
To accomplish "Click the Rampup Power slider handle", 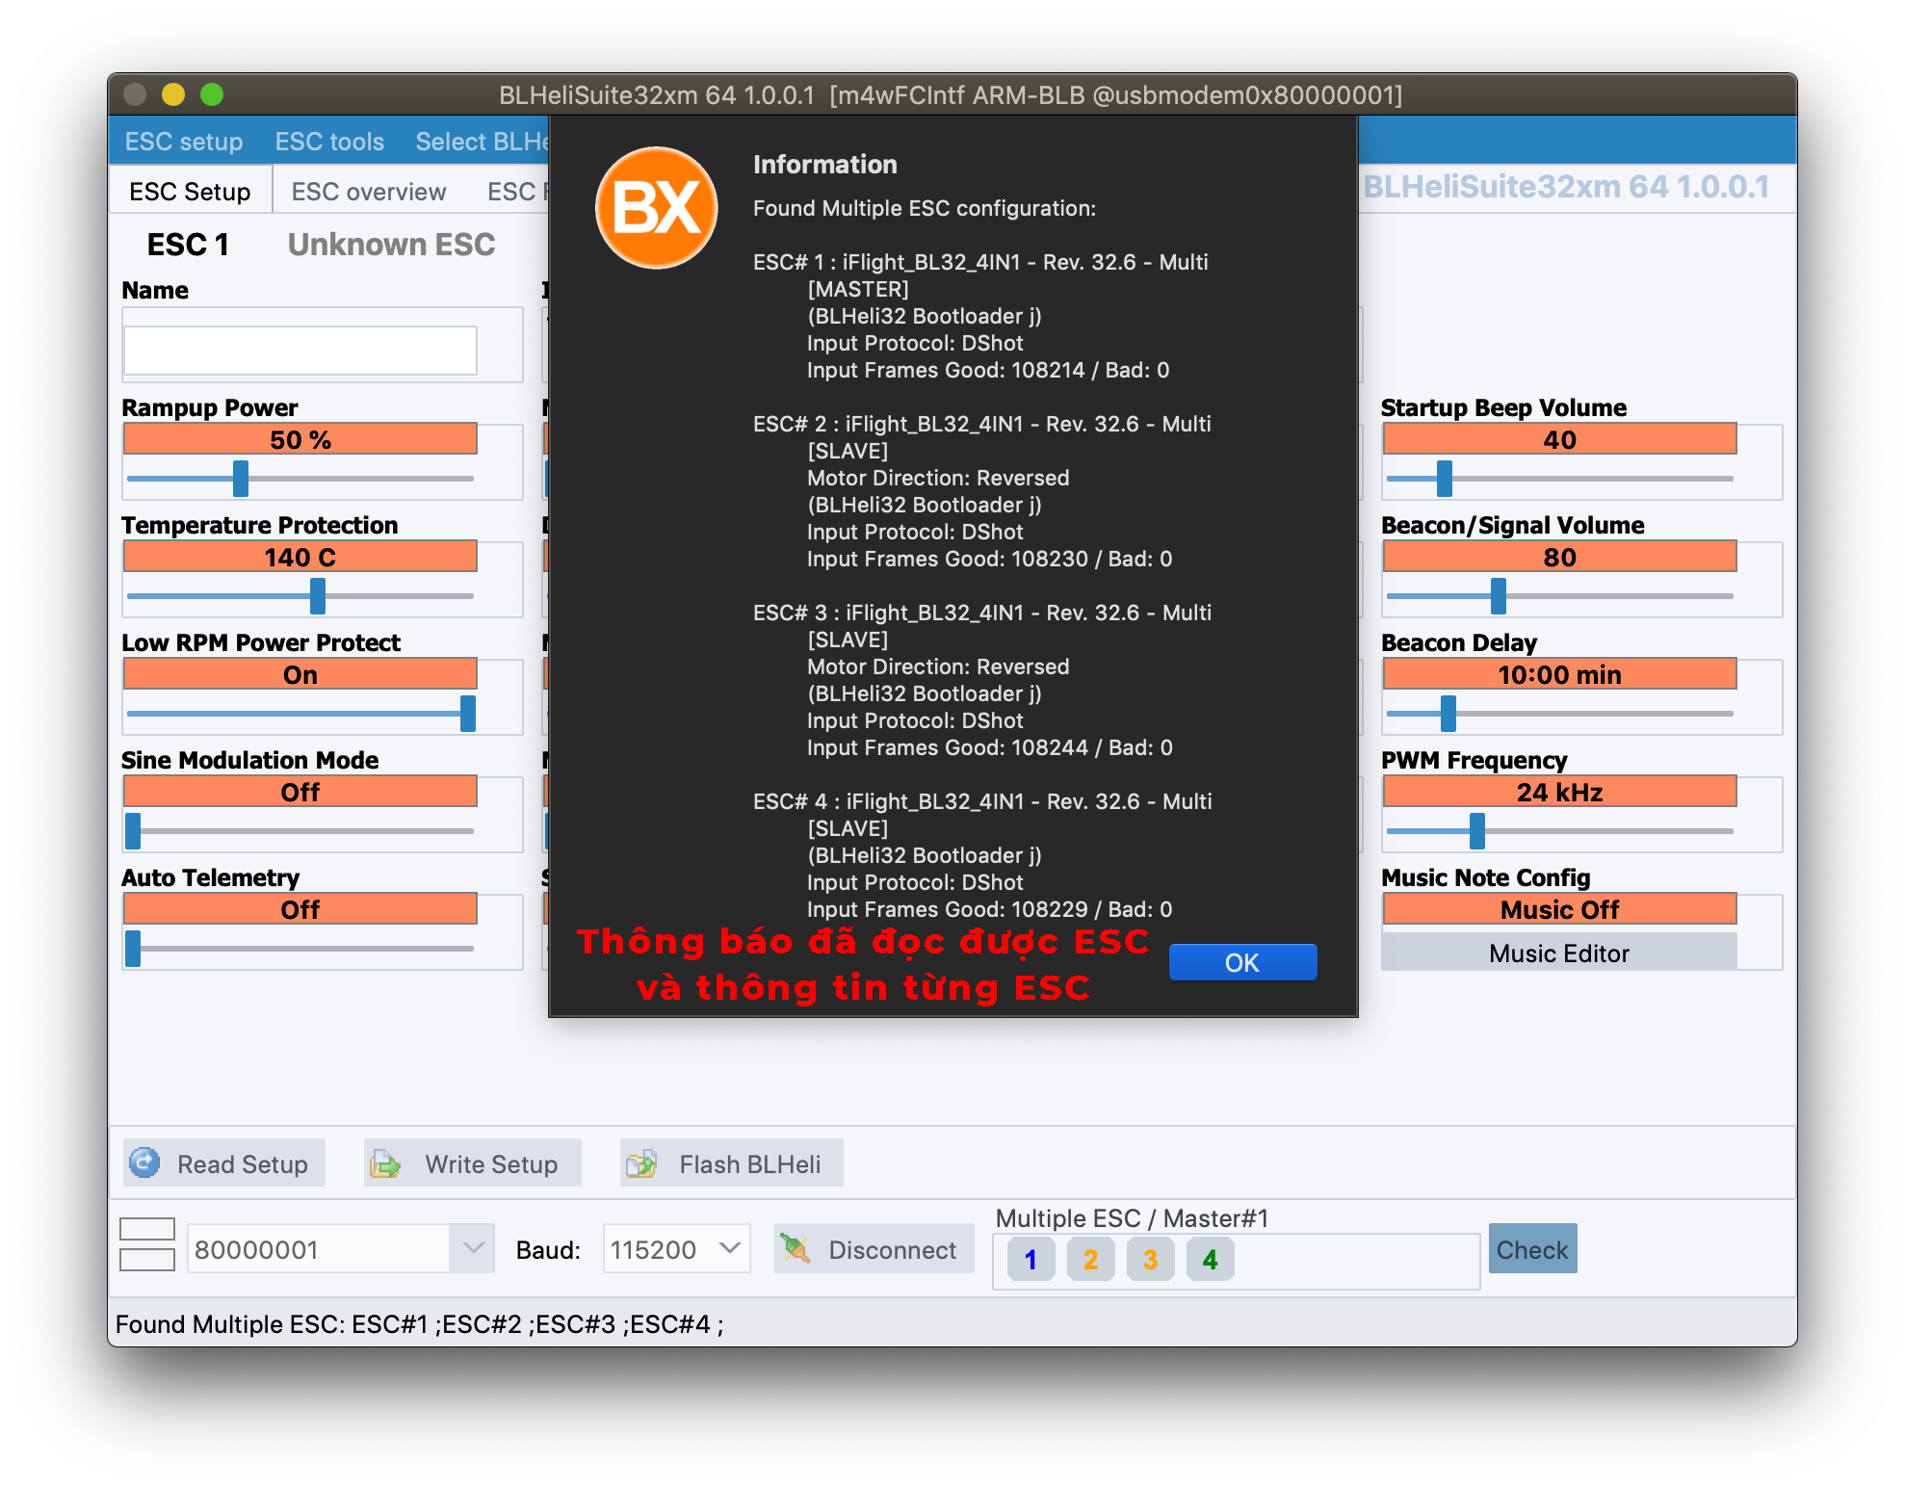I will click(x=241, y=479).
